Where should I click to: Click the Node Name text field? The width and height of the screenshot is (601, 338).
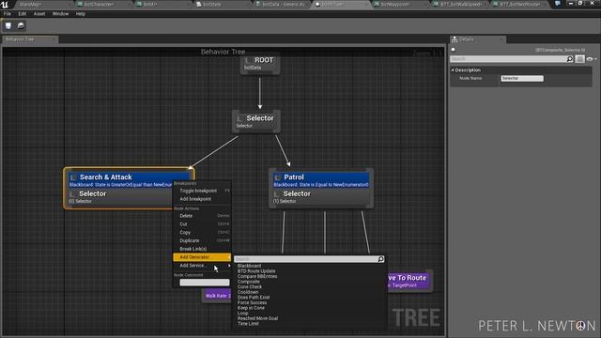(x=522, y=79)
